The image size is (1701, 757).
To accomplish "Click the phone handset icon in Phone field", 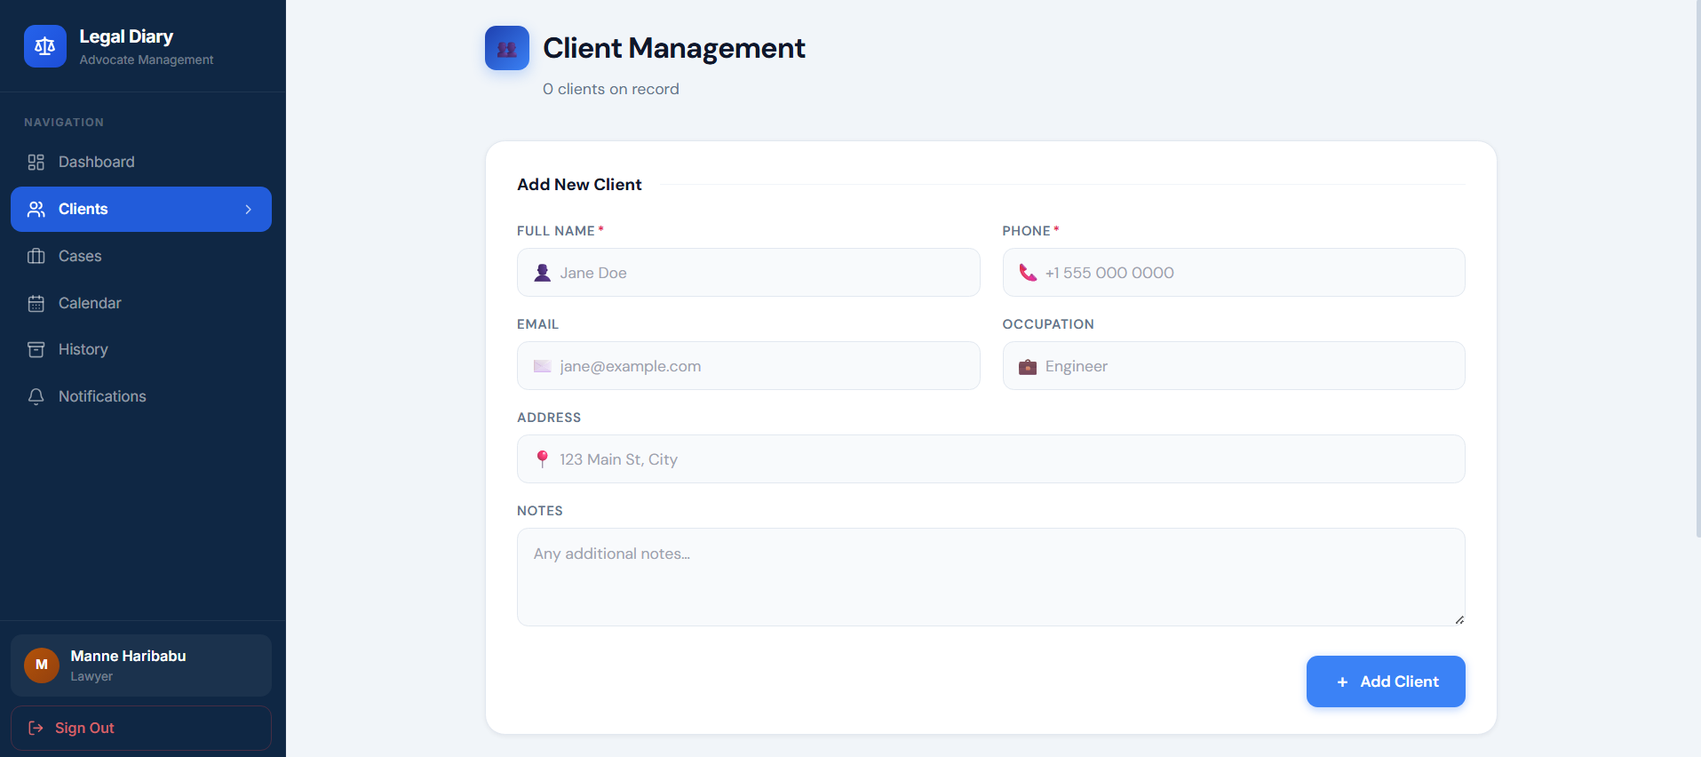I will click(1028, 273).
